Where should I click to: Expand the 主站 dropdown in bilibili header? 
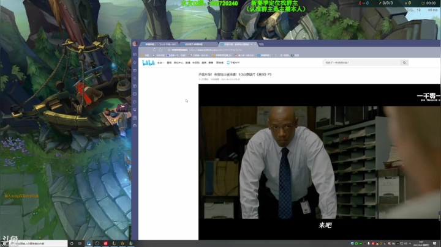click(x=160, y=62)
